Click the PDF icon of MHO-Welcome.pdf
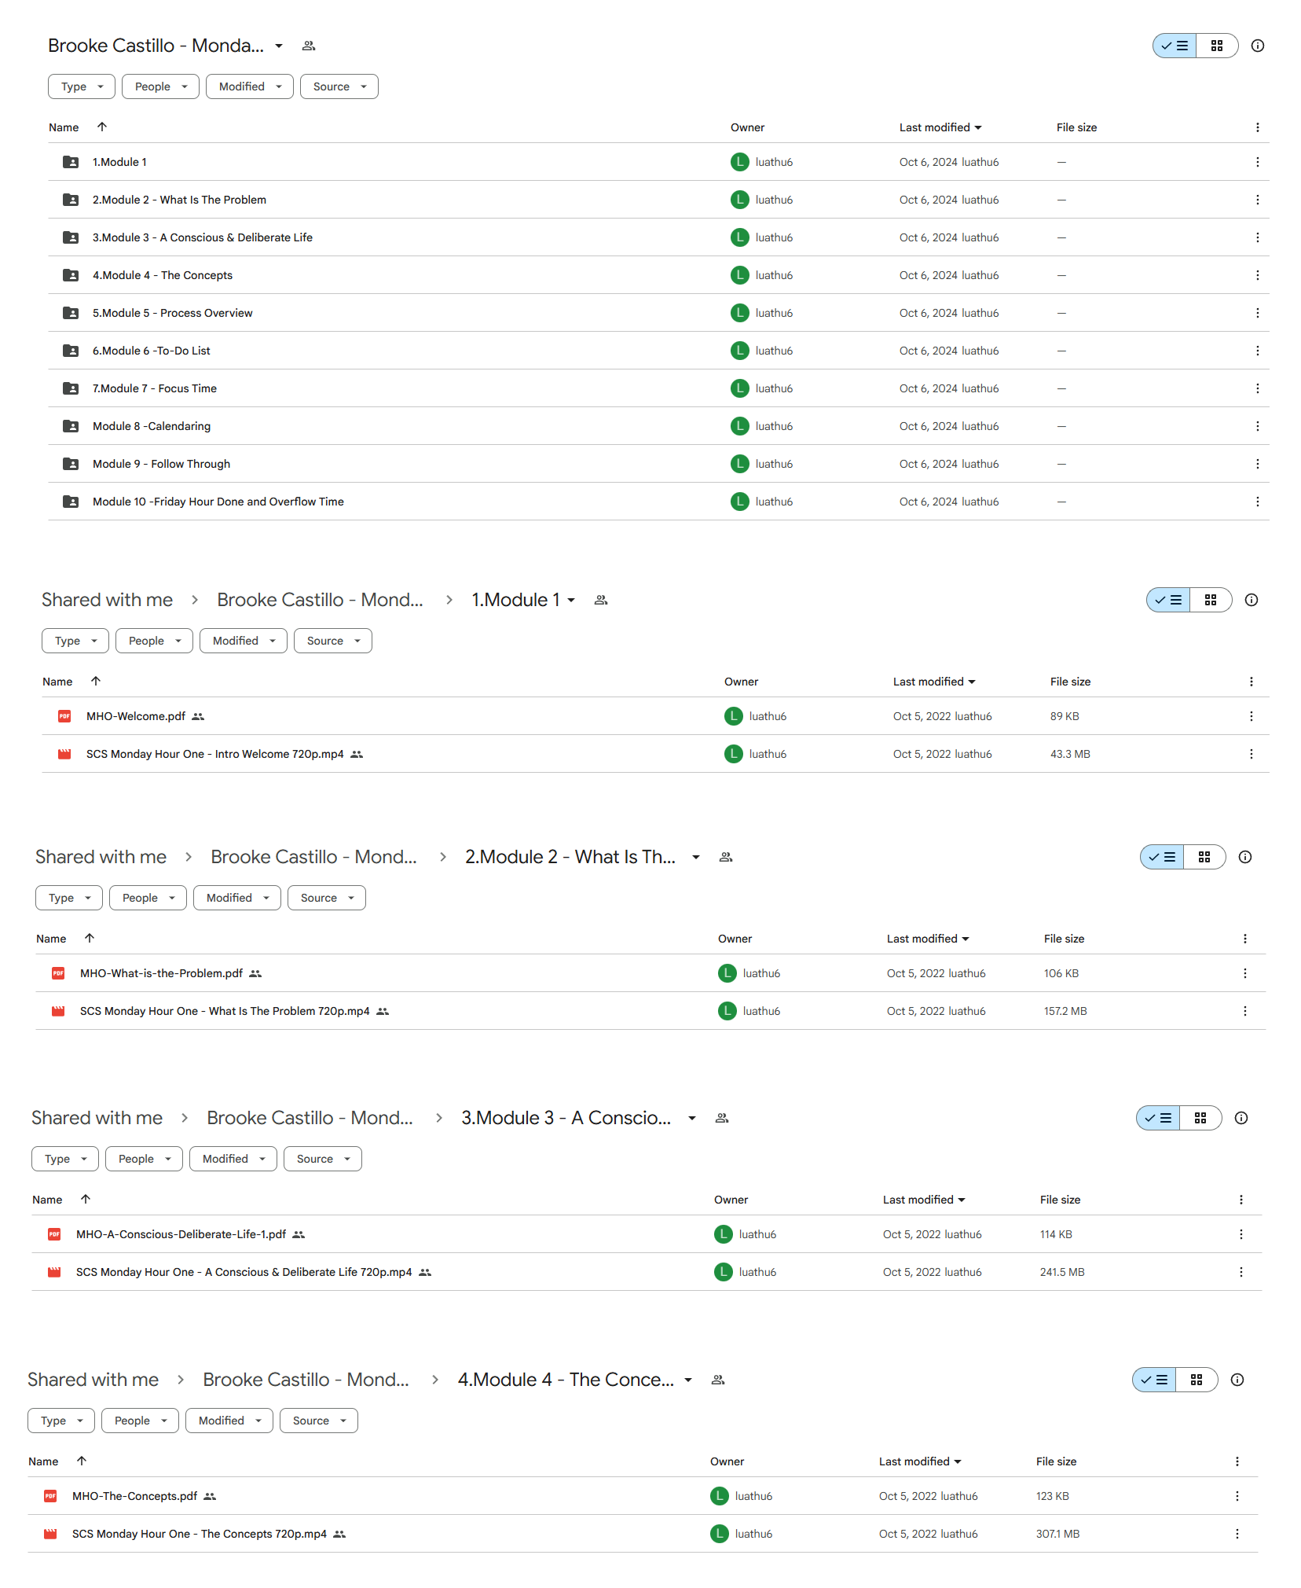This screenshot has width=1301, height=1588. [64, 716]
